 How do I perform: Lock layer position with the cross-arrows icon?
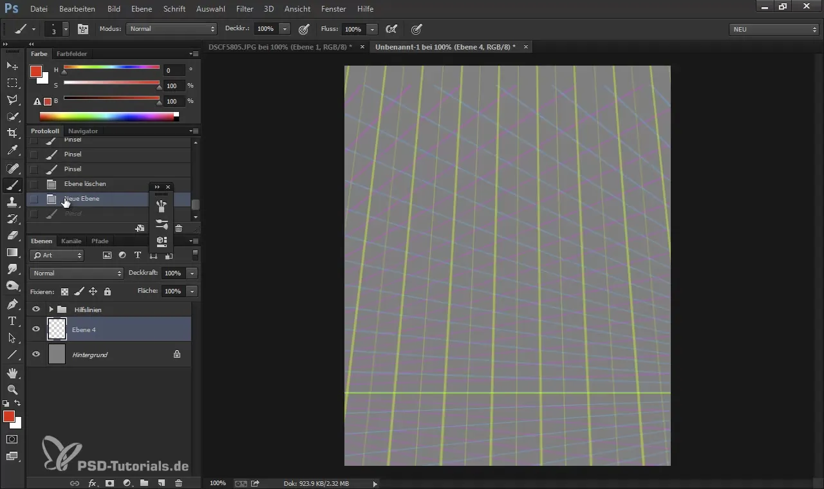point(93,291)
